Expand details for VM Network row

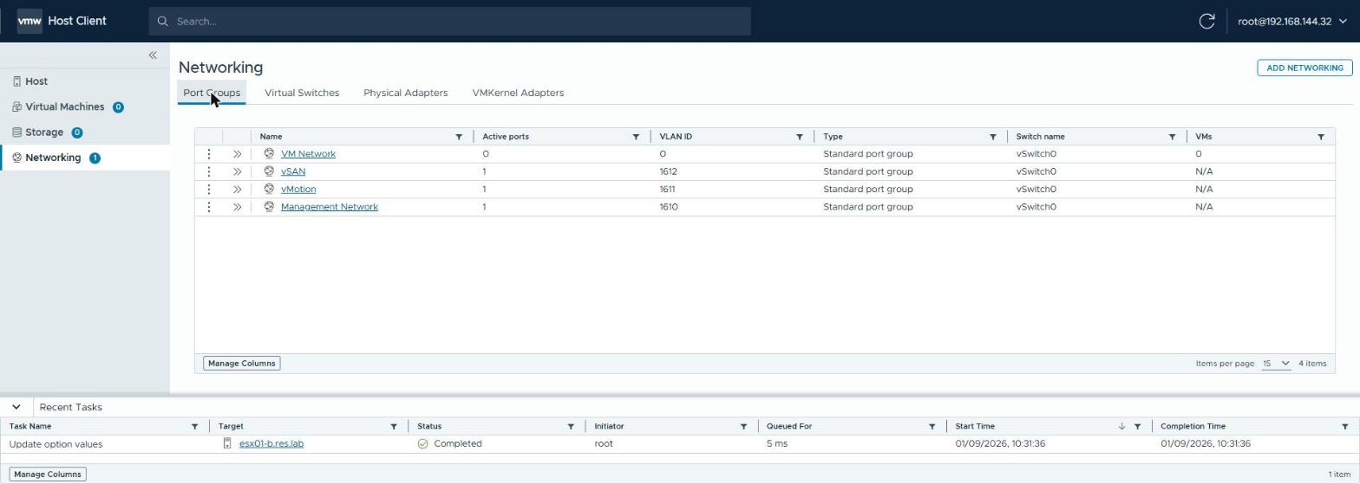[x=237, y=154]
